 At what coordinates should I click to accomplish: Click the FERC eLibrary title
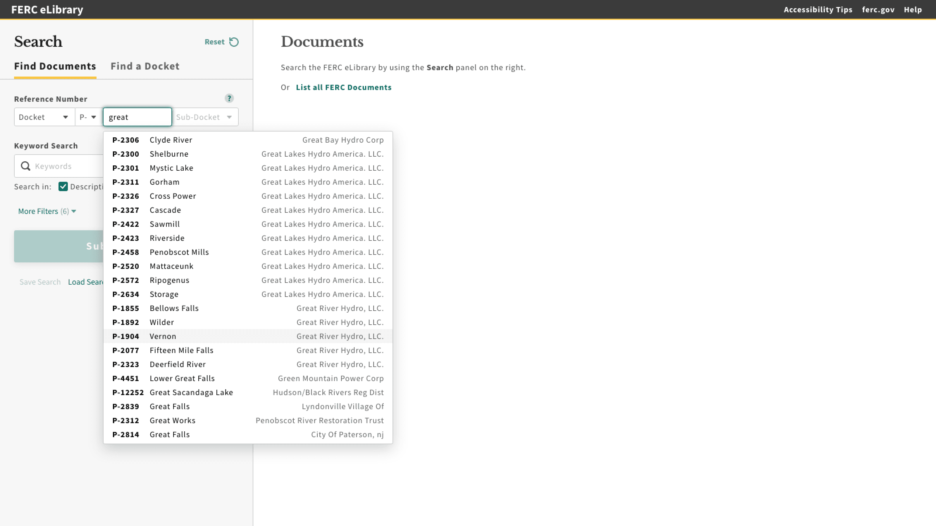coord(47,9)
